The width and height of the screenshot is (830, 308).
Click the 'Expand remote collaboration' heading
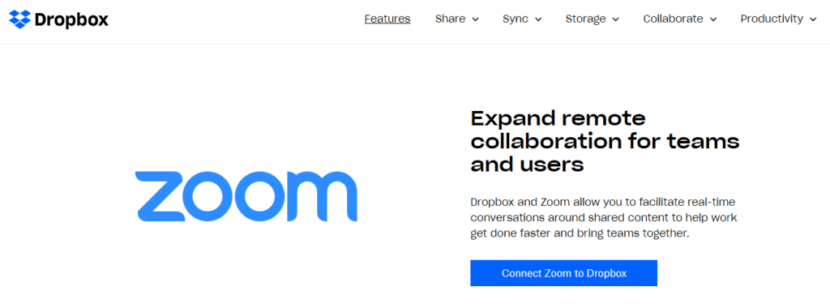point(605,141)
